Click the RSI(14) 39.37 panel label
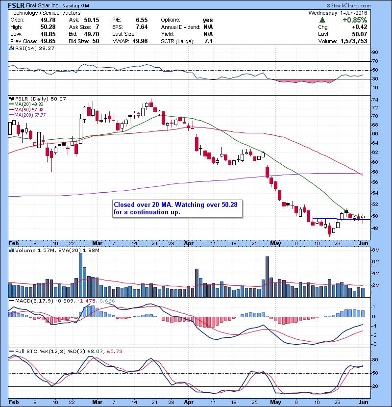 34,48
